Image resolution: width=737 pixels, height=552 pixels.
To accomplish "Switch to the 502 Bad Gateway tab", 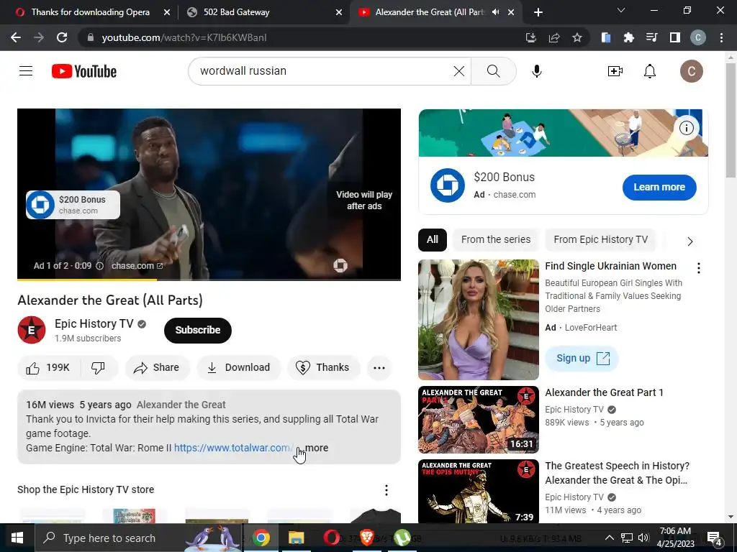I will click(236, 12).
